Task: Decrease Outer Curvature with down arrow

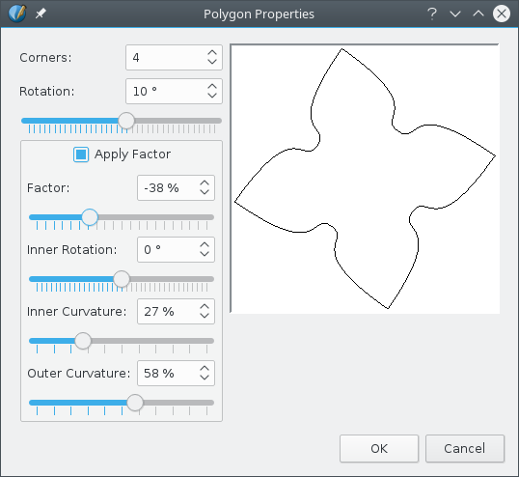Action: [205, 378]
